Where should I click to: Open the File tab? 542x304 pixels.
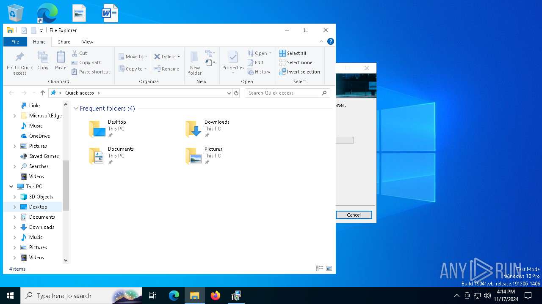tap(15, 42)
